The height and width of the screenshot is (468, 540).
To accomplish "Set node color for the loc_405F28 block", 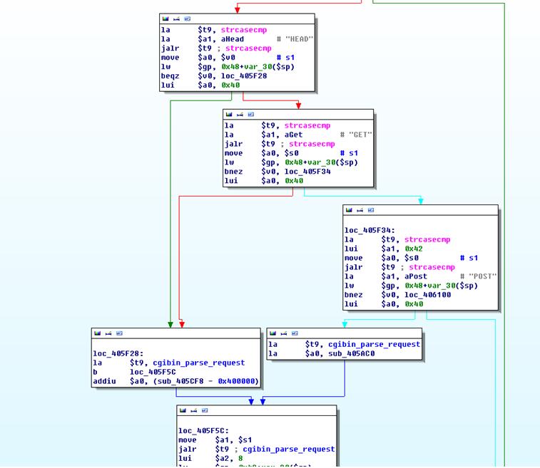I will [x=98, y=333].
